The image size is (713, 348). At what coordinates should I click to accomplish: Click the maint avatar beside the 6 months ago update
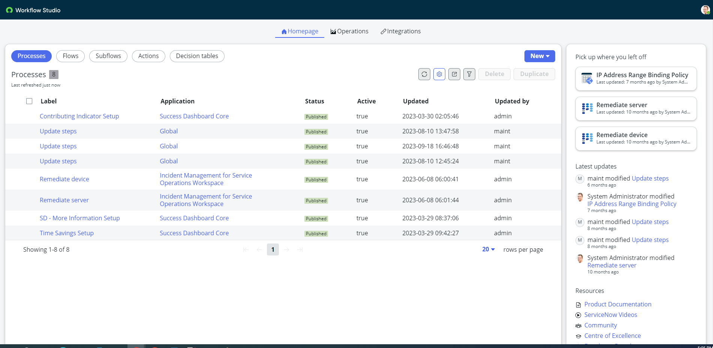click(x=580, y=179)
